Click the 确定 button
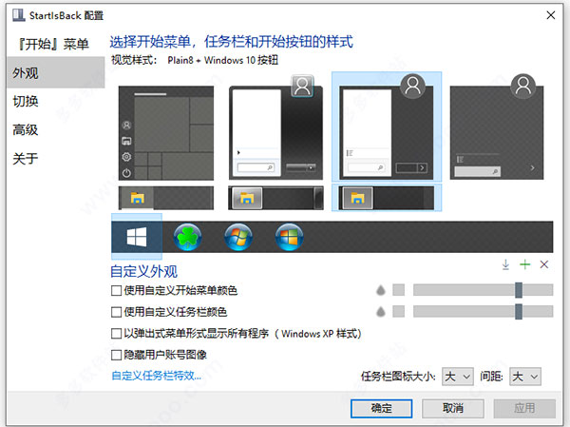Viewport: 570px width, 427px height. tap(381, 408)
